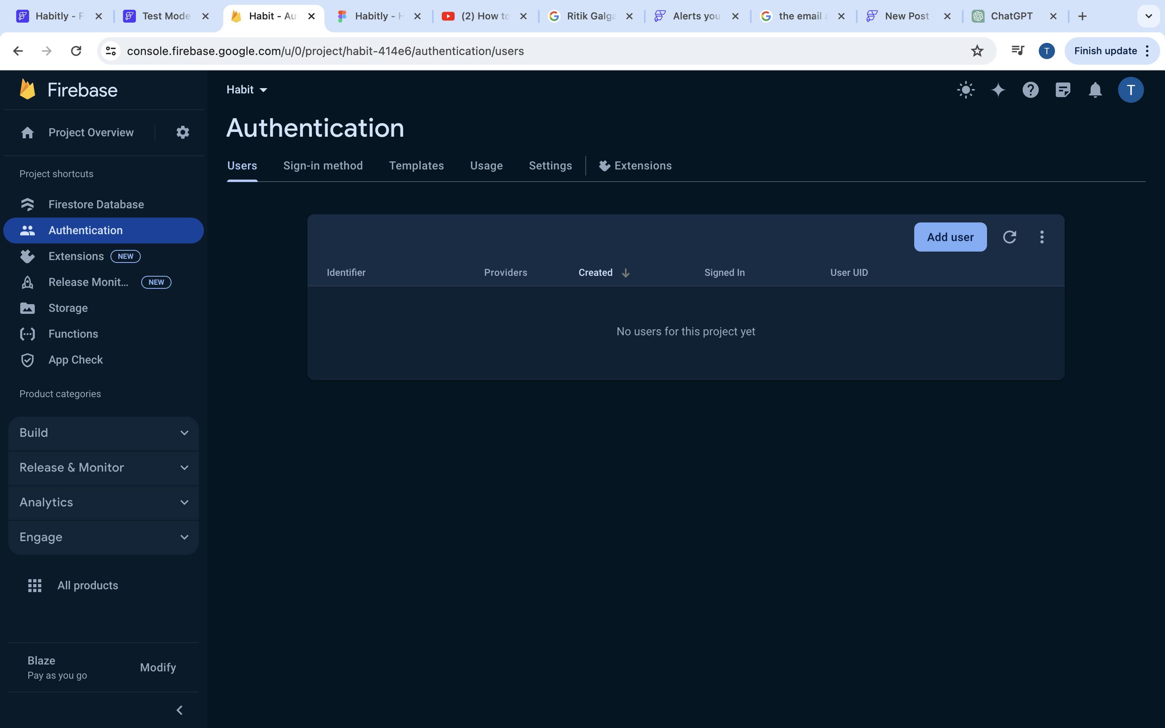Expand the Analytics product category

(x=104, y=502)
